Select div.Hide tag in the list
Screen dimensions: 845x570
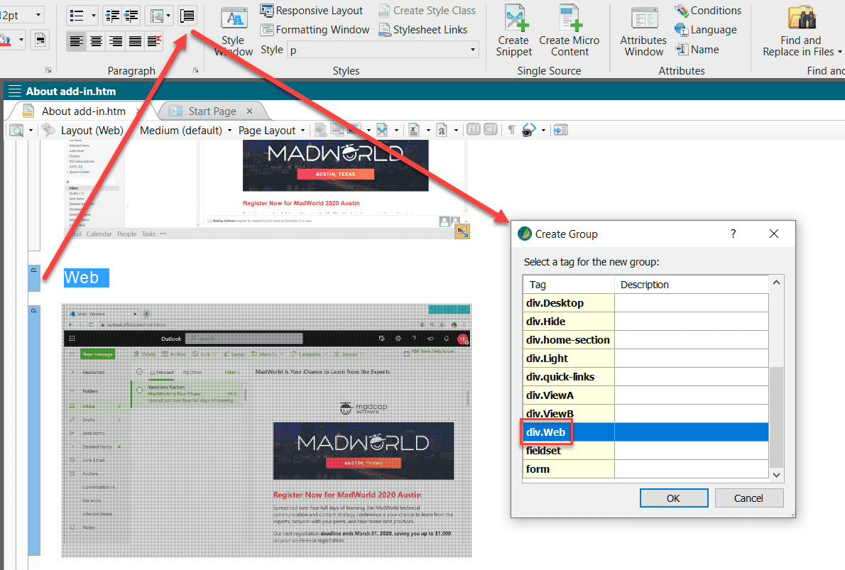pyautogui.click(x=645, y=322)
